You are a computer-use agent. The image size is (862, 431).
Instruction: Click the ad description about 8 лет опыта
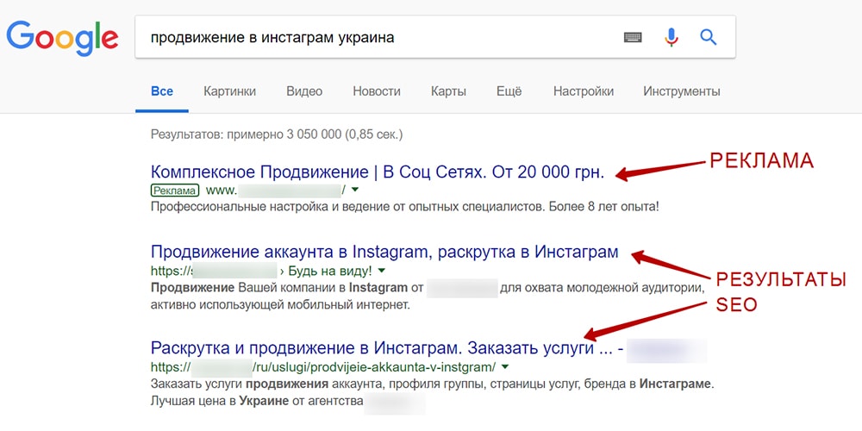coord(404,208)
